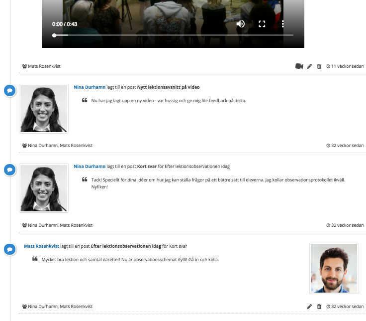Click the text 11 veckor sedan
Screen dimensions: 366x321
[x=347, y=66]
